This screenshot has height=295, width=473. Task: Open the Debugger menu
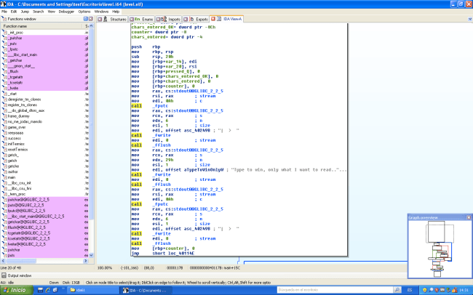point(67,12)
